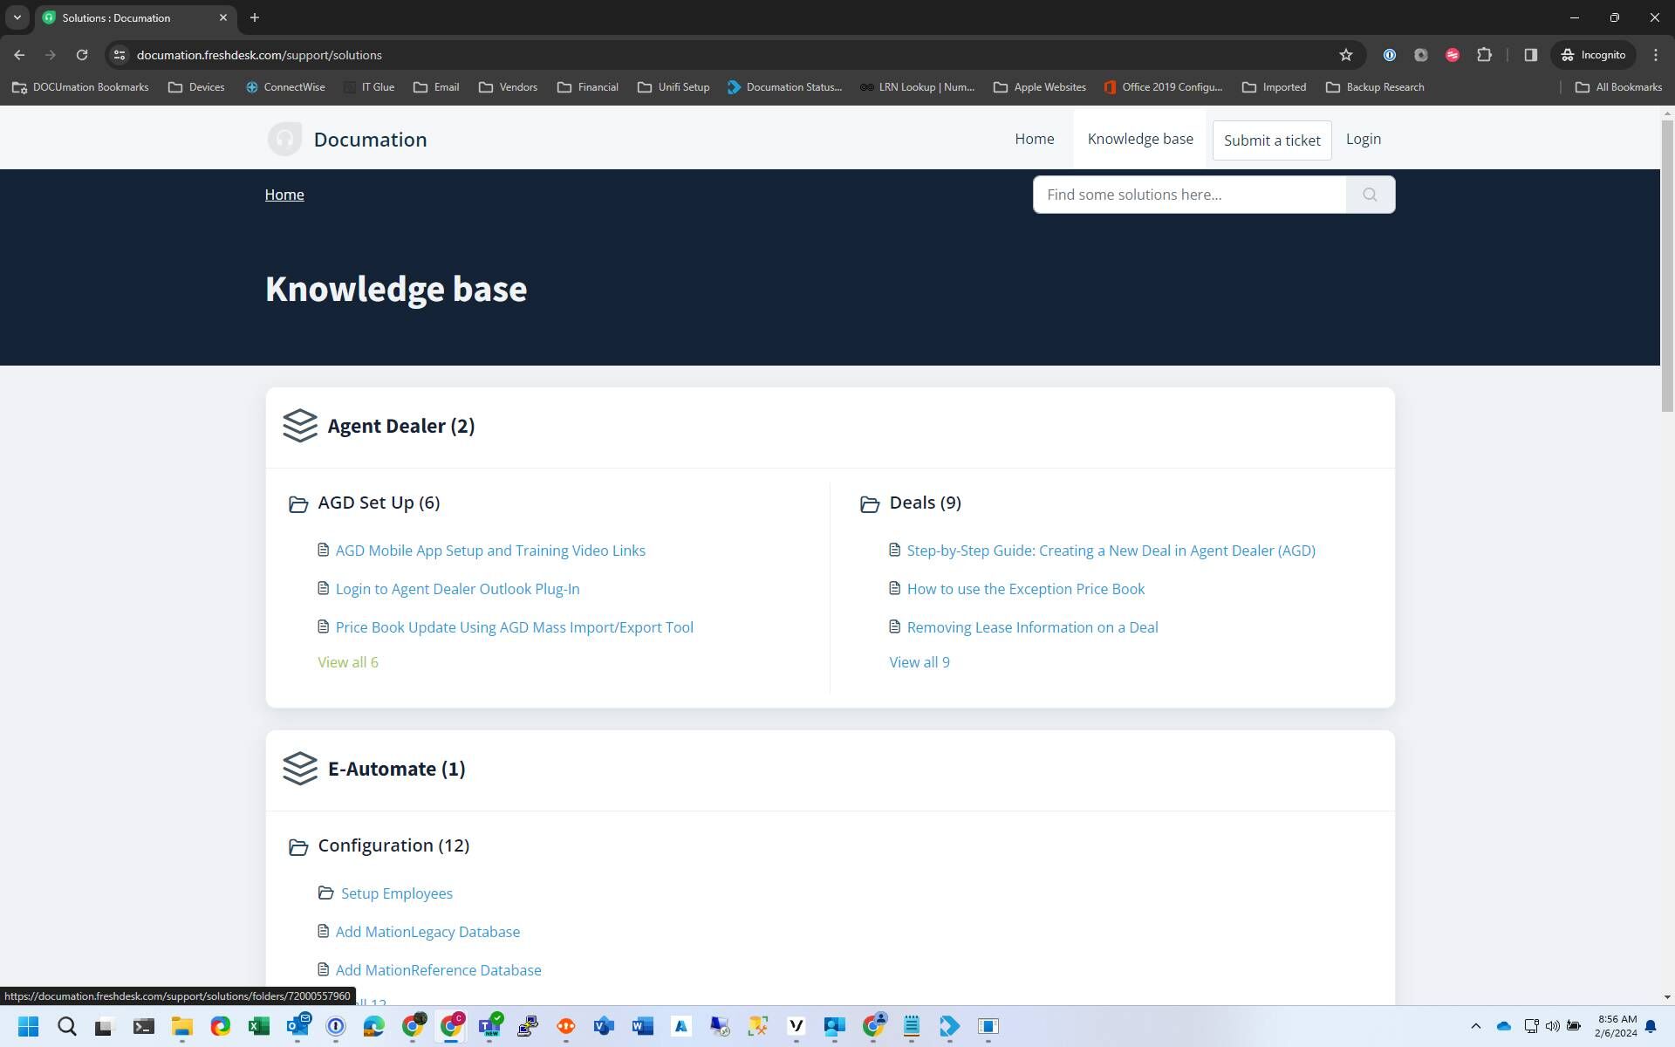
Task: Reload the page with the refresh icon
Action: (82, 55)
